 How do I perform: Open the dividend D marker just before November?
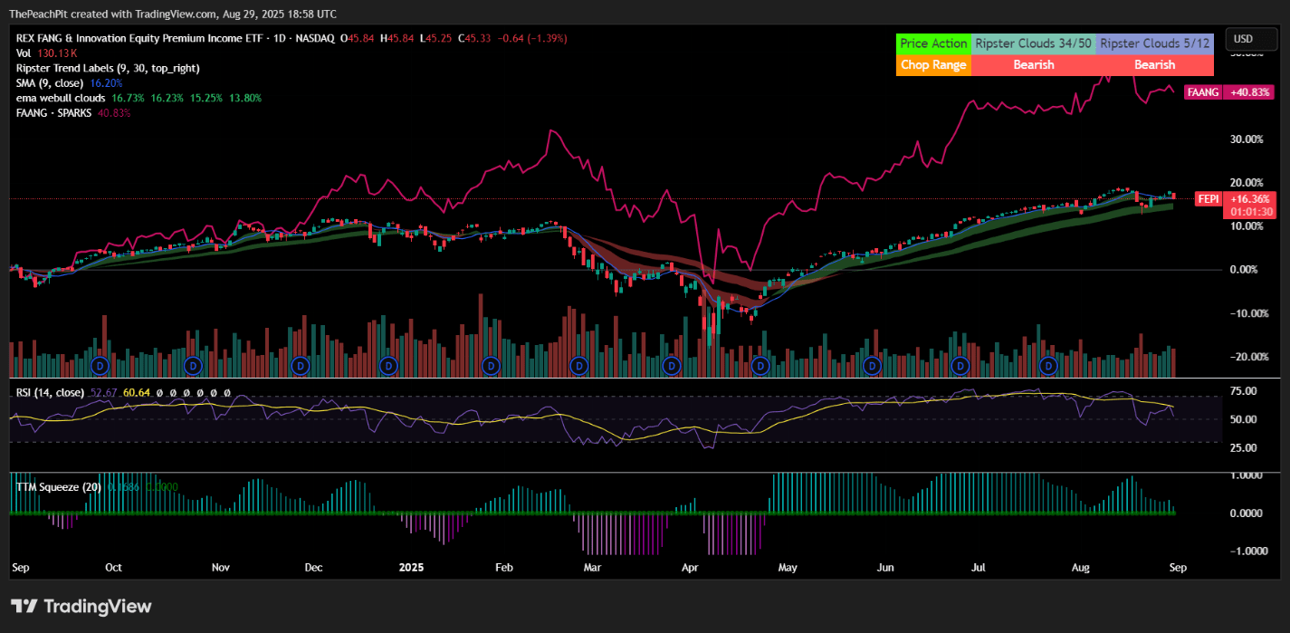pos(192,366)
